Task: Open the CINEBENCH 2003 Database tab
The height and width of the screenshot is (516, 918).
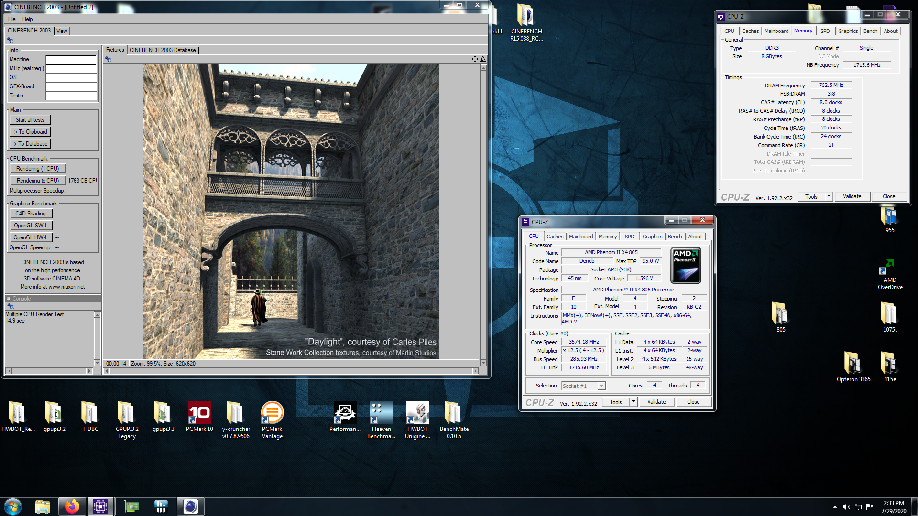Action: (x=163, y=50)
